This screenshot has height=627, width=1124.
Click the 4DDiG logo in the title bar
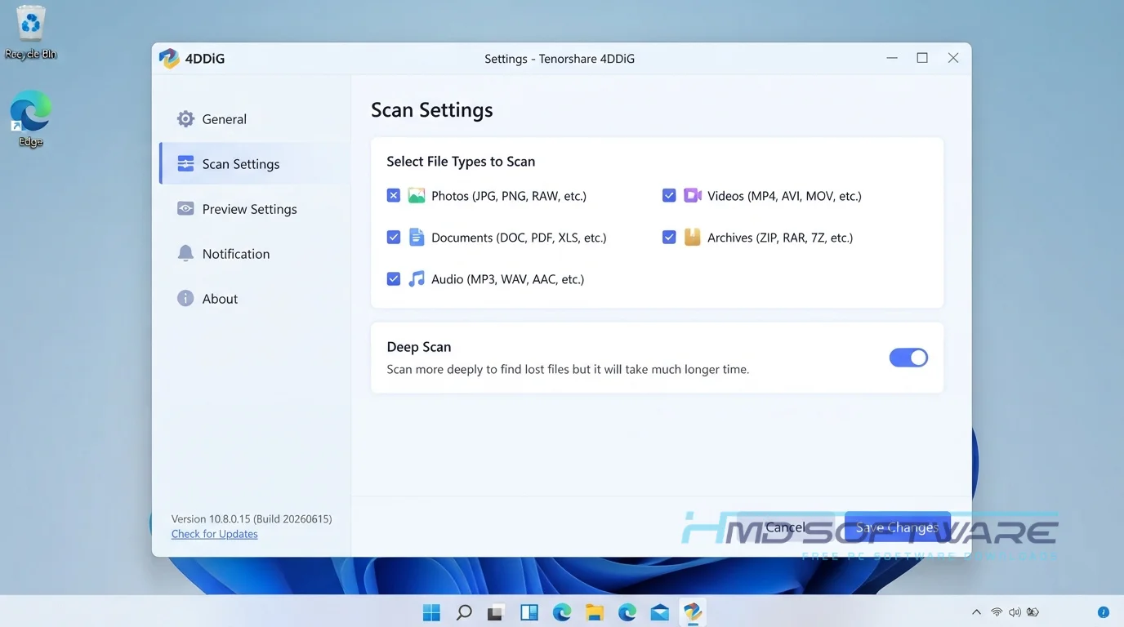(x=169, y=59)
